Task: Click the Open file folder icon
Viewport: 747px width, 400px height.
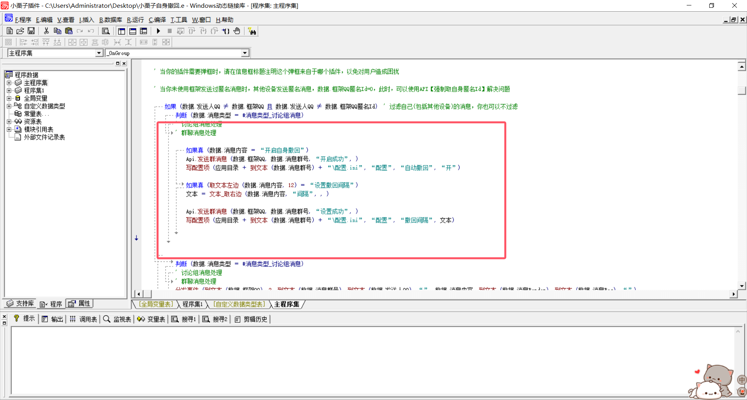Action: (x=20, y=31)
